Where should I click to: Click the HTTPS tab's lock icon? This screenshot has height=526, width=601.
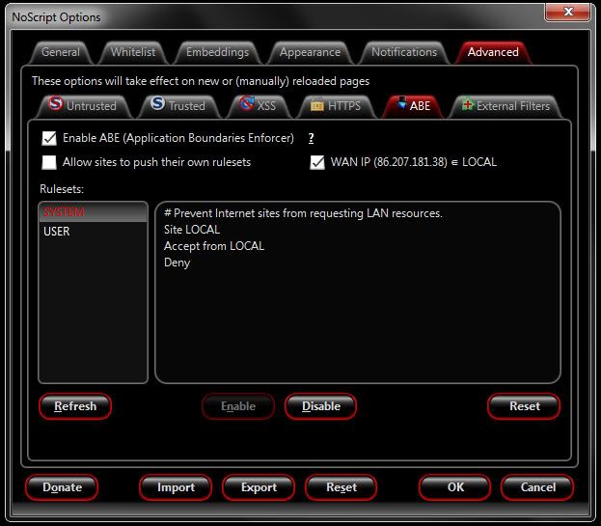(317, 105)
